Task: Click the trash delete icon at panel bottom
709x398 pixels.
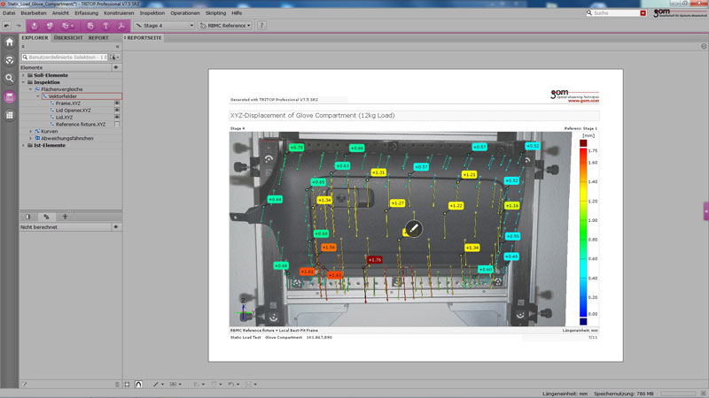Action: coord(116,385)
